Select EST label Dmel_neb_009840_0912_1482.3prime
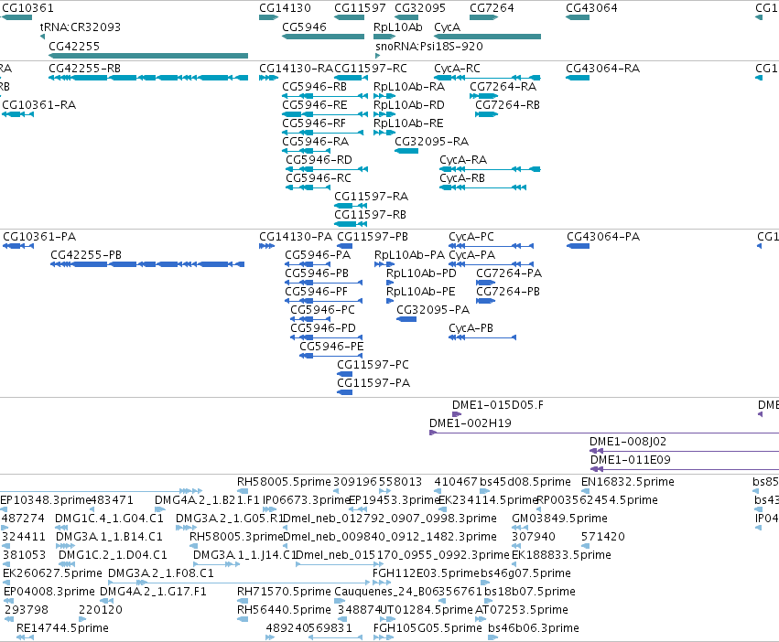This screenshot has width=779, height=642. 390,538
